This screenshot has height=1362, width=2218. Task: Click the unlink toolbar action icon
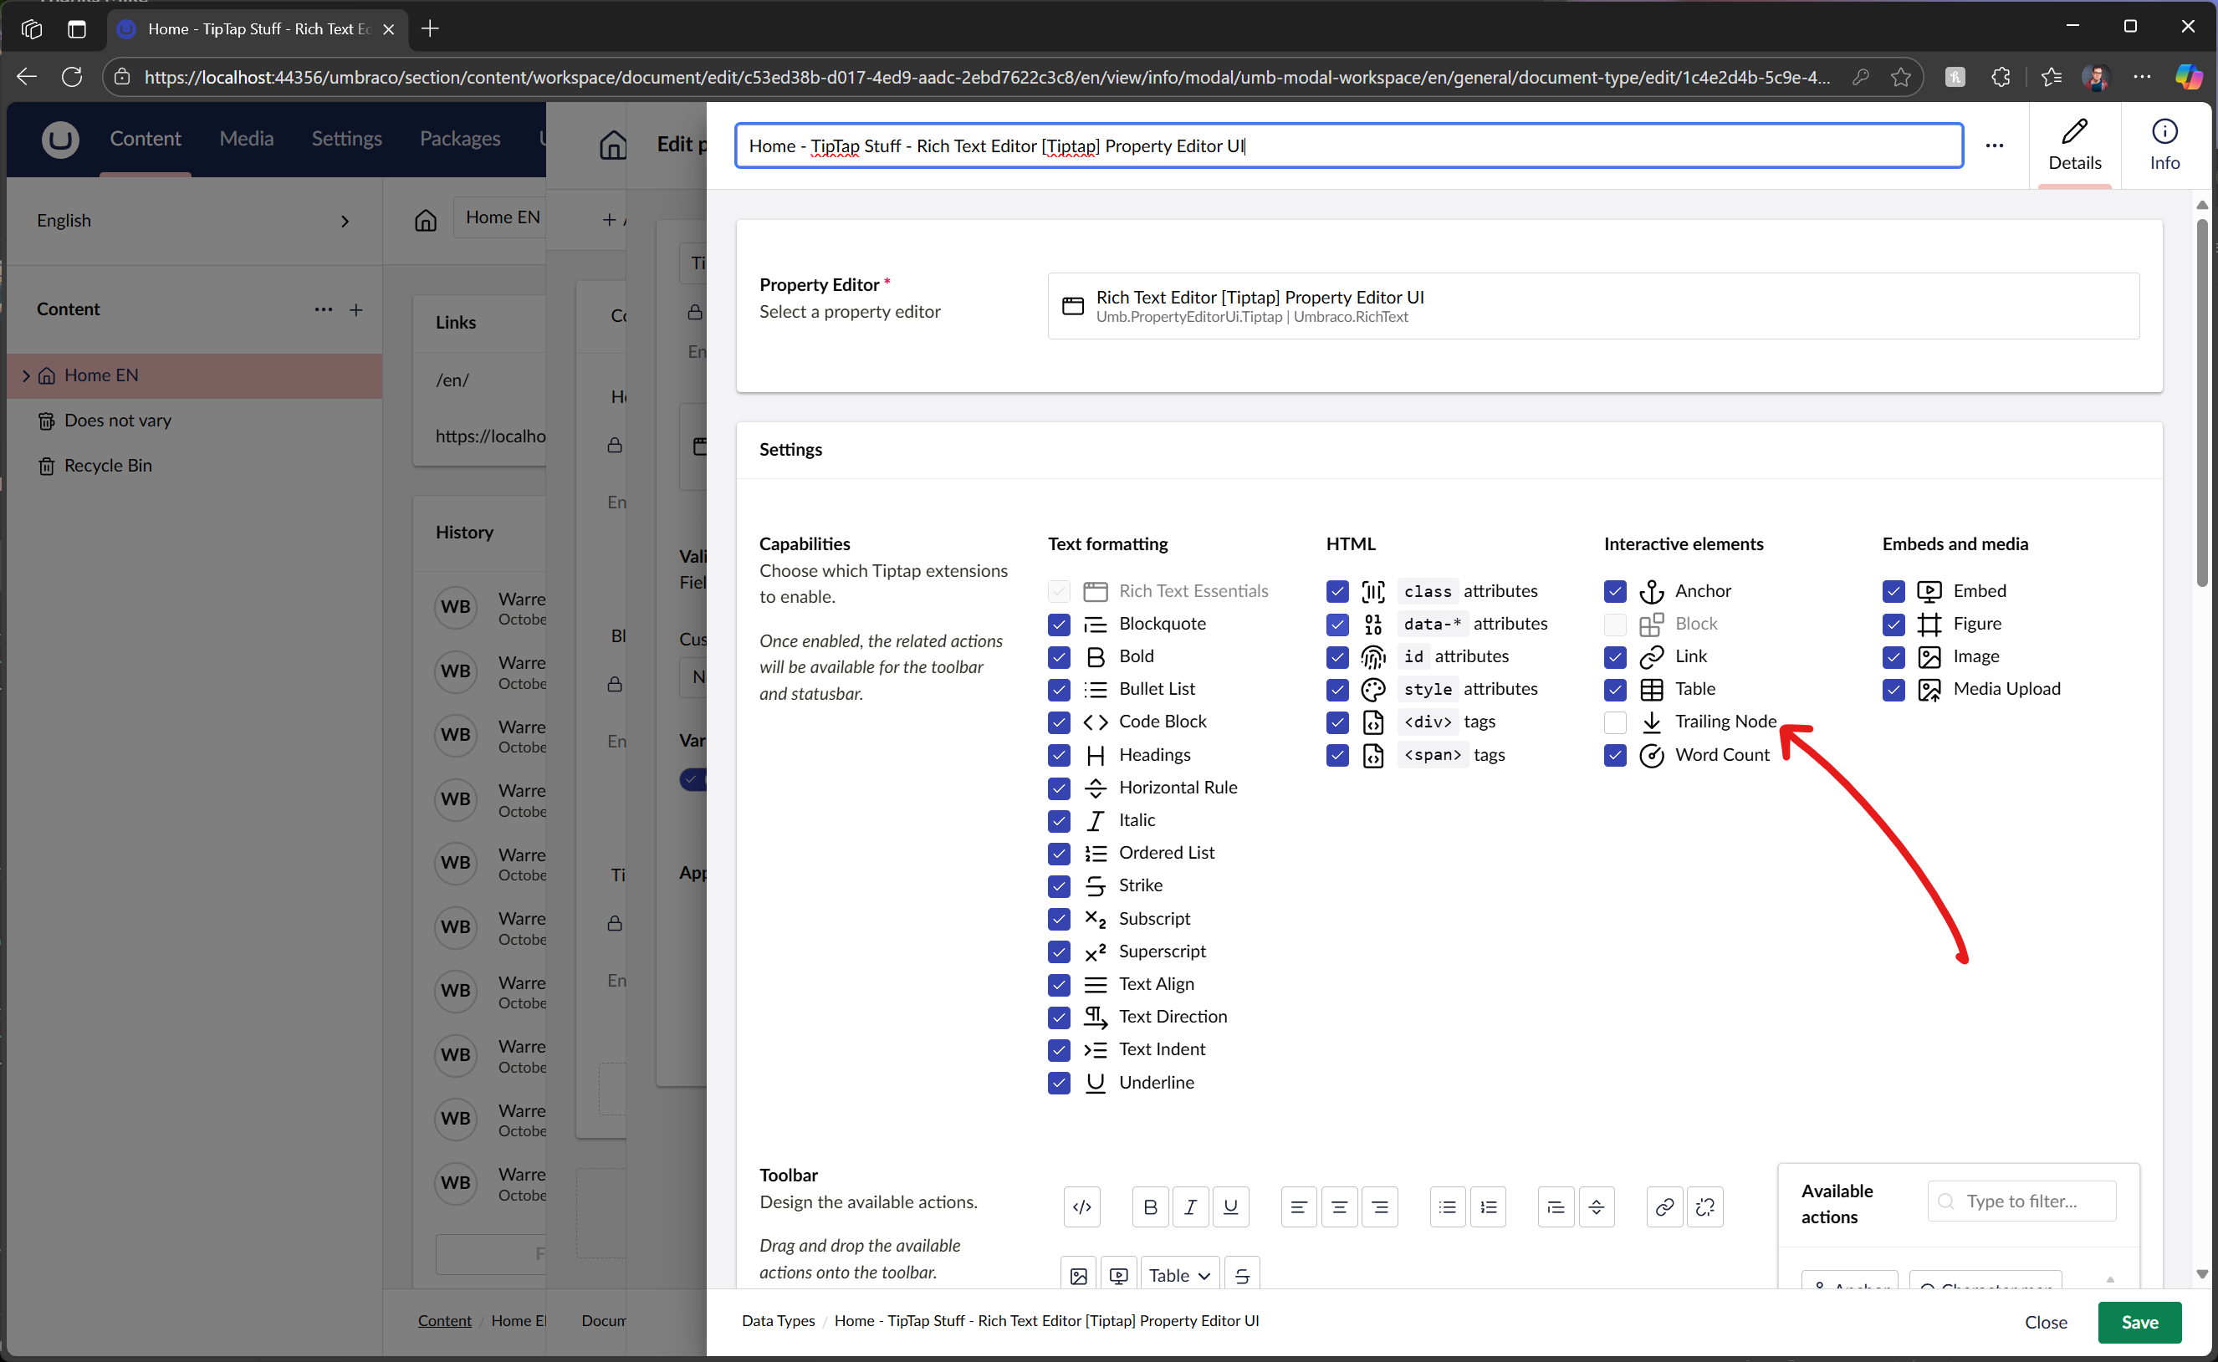click(1704, 1207)
